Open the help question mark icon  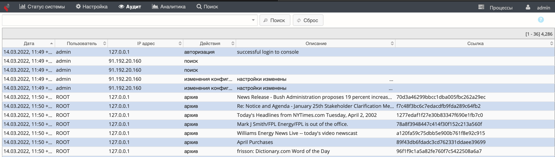(x=541, y=20)
